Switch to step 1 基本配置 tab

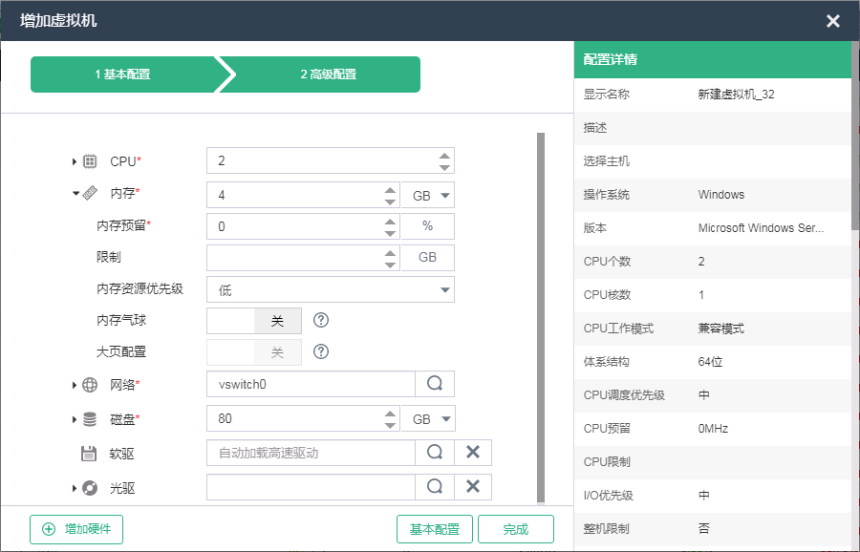[122, 74]
